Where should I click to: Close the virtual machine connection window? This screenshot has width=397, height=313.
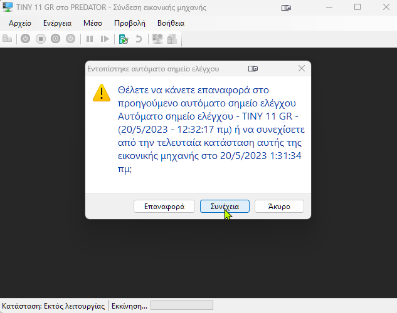(386, 7)
